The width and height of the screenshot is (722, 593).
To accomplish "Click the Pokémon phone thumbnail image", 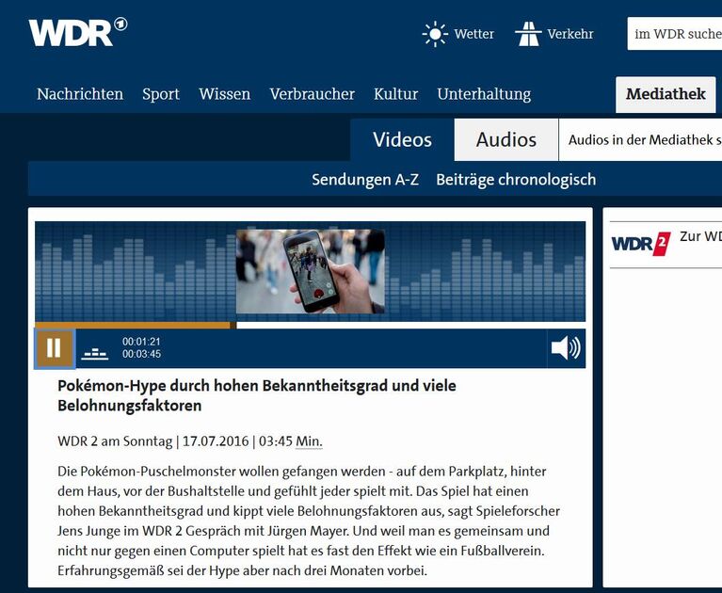I will 311,272.
